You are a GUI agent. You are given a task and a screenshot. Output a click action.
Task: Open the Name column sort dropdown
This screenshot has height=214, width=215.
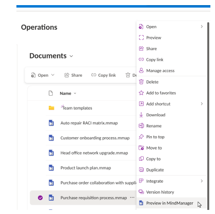(x=75, y=93)
